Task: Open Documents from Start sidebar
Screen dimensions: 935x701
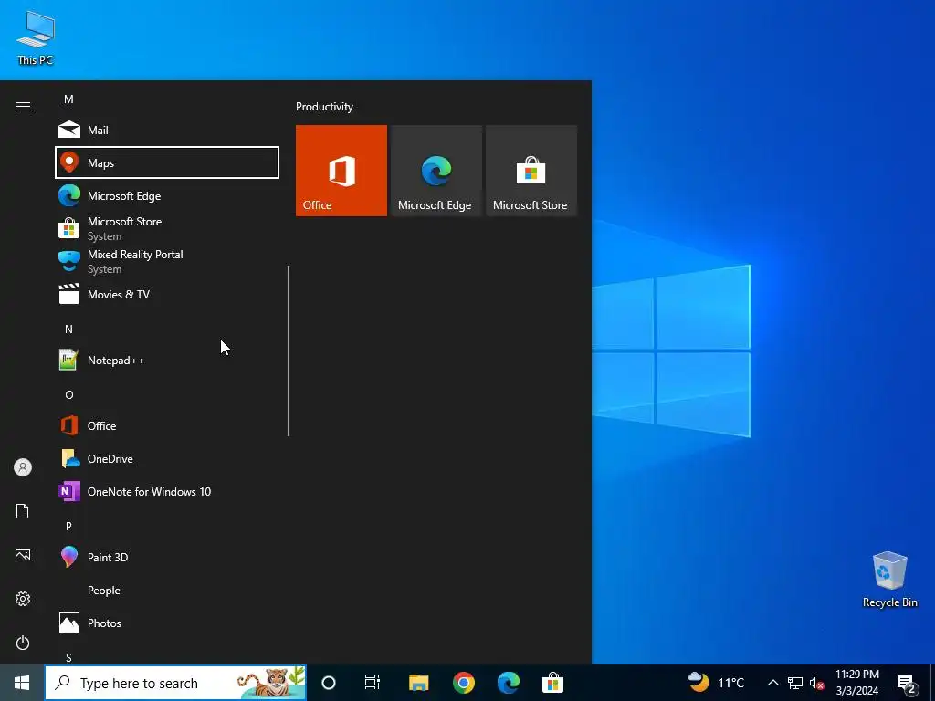Action: (23, 511)
